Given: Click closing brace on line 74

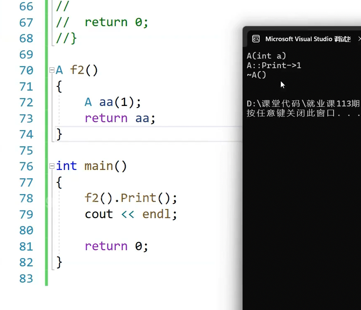Looking at the screenshot, I should click(x=59, y=134).
